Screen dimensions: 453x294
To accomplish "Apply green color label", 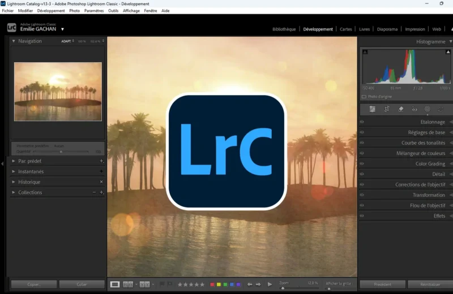I will click(x=225, y=284).
